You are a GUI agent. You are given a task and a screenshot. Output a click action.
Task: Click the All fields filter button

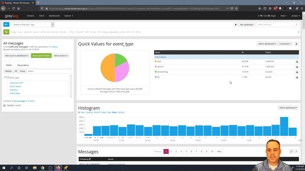(x=16, y=71)
